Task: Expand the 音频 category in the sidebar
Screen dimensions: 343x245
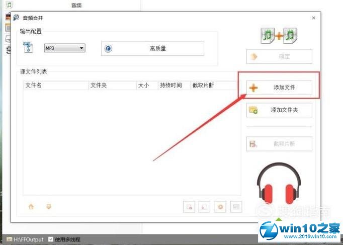Action: tap(76, 5)
